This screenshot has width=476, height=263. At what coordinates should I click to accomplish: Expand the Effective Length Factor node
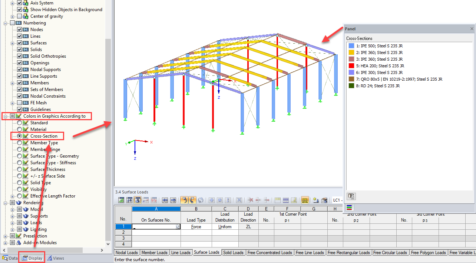(13, 196)
